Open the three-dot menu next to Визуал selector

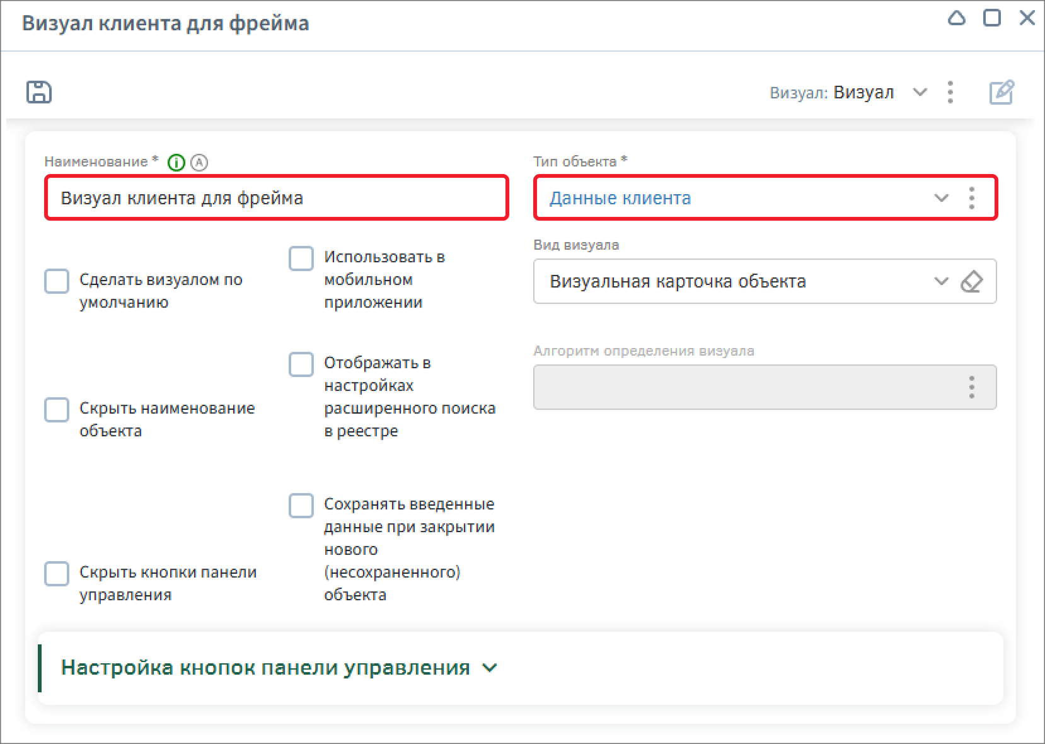950,93
